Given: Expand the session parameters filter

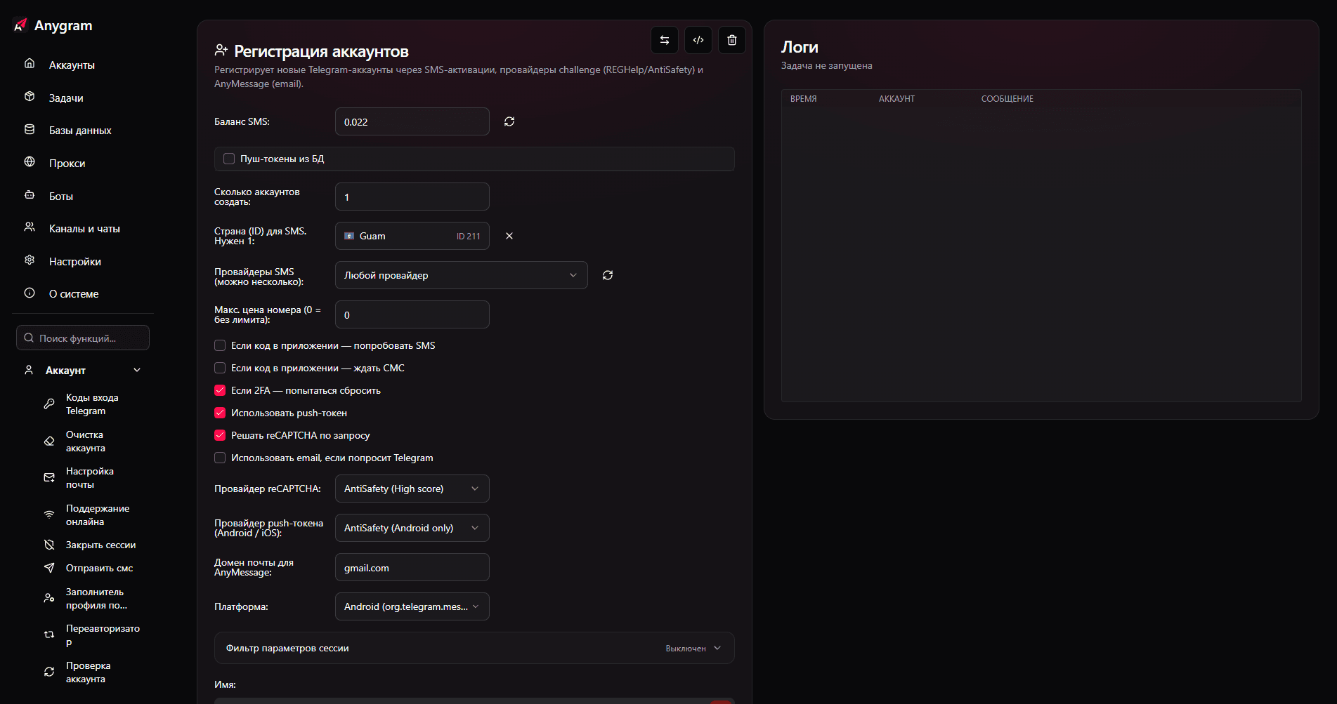Looking at the screenshot, I should [474, 648].
